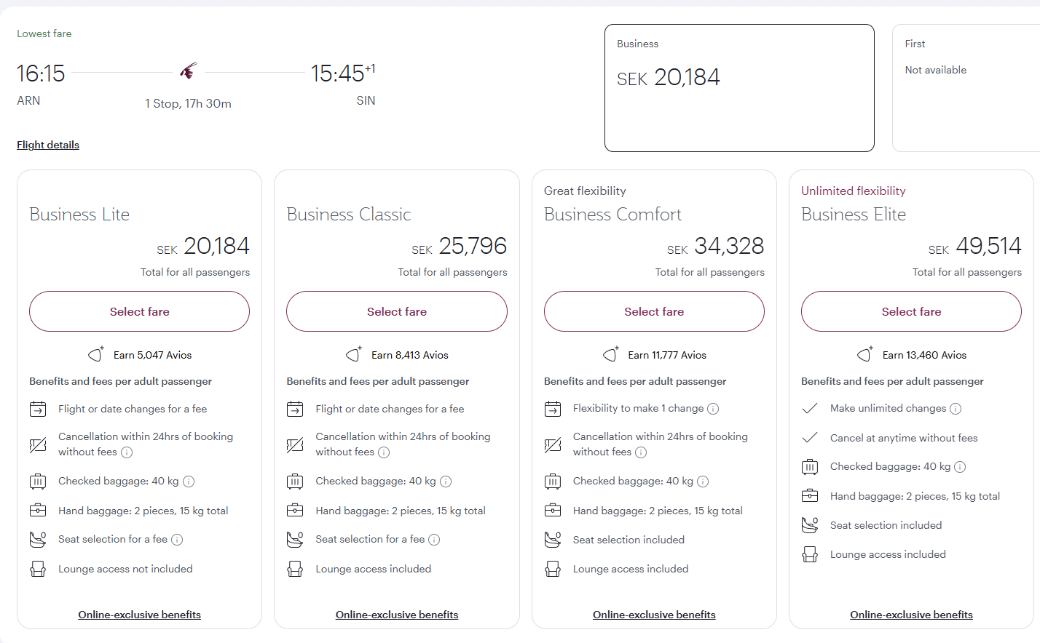Click info icon beside Business Classic seat selection
Viewport: 1040px width, 643px height.
[x=434, y=540]
